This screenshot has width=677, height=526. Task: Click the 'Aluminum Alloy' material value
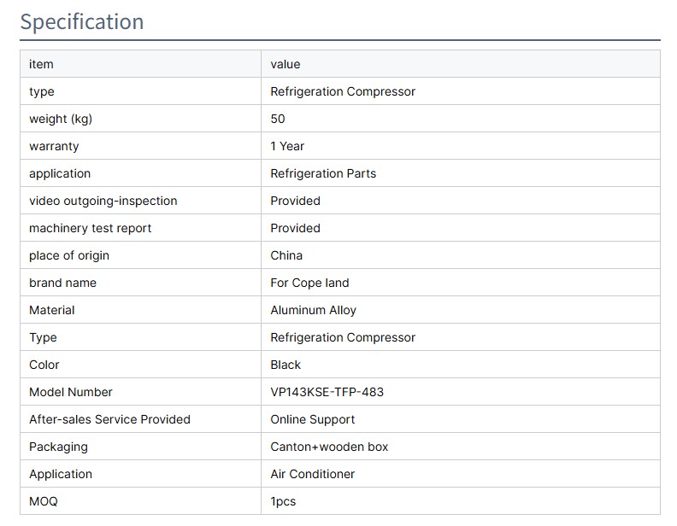point(313,310)
